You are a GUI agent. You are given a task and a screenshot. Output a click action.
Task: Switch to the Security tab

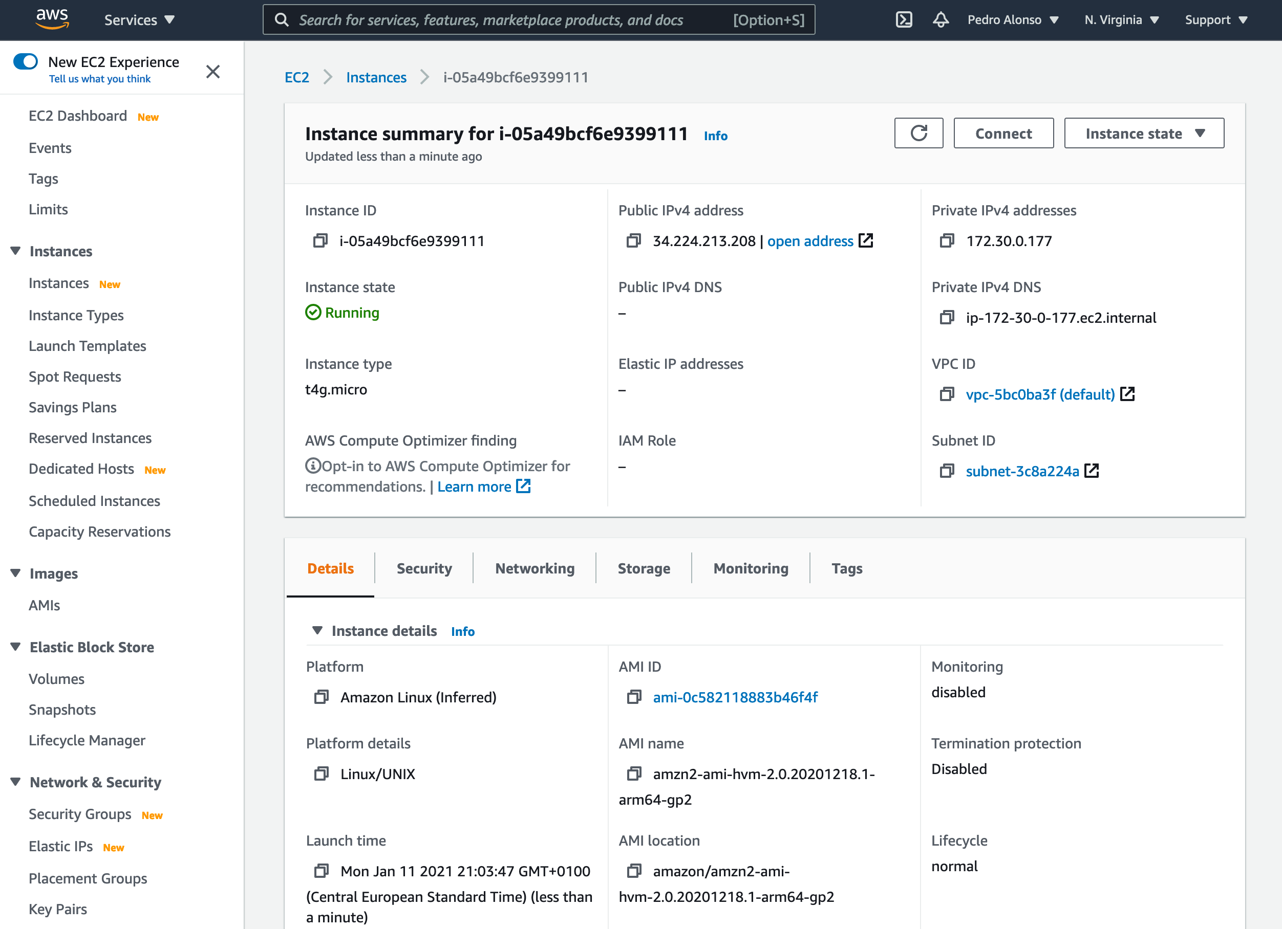coord(424,568)
